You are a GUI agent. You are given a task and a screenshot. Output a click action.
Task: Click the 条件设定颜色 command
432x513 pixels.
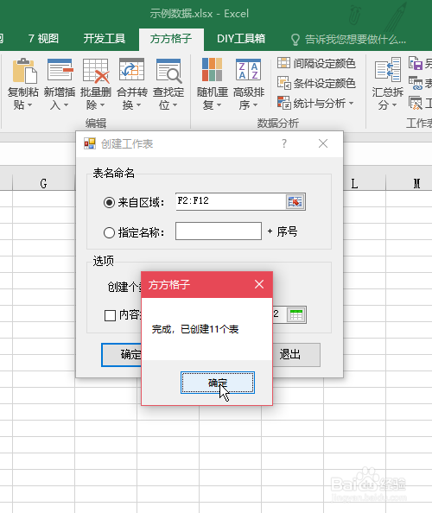(316, 83)
